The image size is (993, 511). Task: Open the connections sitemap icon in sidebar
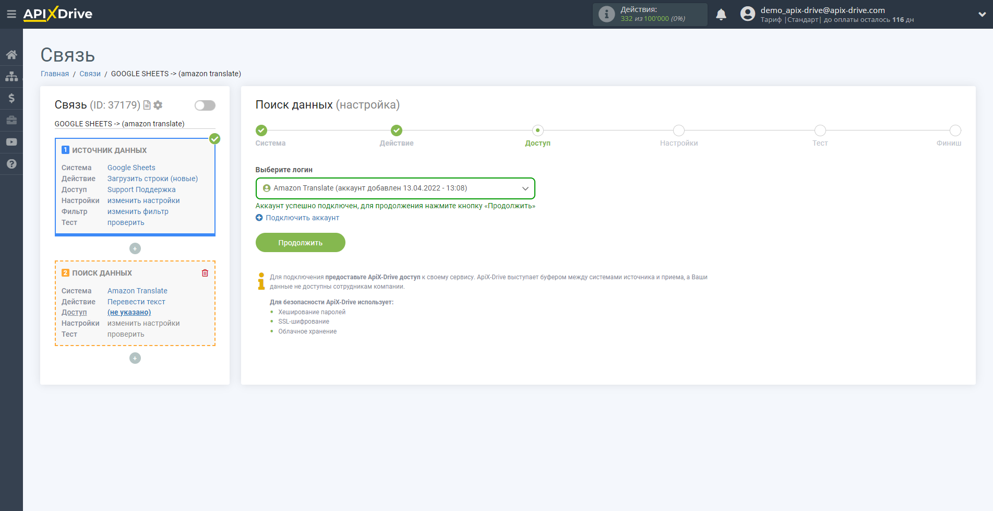pyautogui.click(x=11, y=77)
